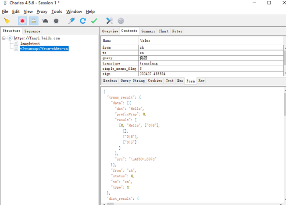Screen dimensions: 286x205
Task: Open settings with the gear icon
Action: click(x=121, y=21)
